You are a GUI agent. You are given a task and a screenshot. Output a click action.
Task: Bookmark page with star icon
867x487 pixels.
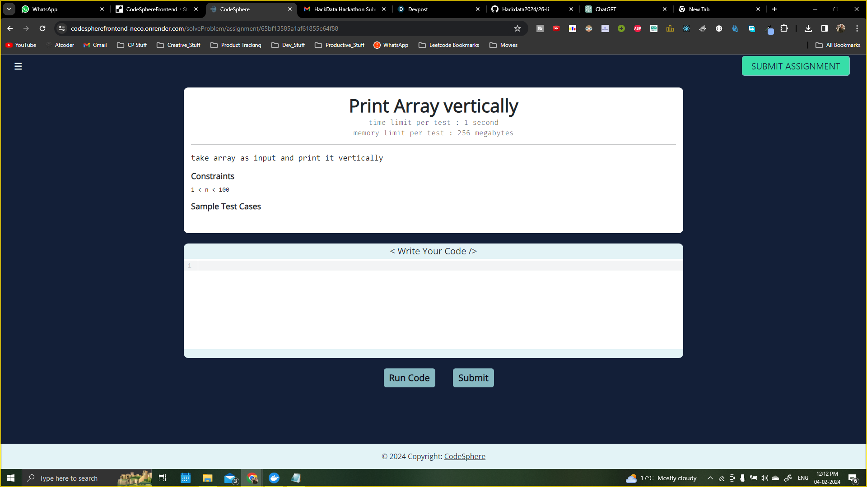coord(517,28)
